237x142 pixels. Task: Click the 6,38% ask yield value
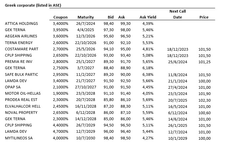click(148, 74)
